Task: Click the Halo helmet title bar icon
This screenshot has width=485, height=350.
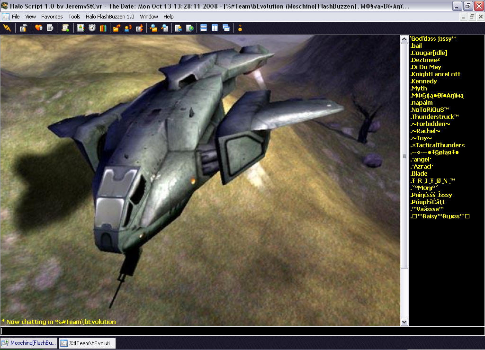Action: pos(5,6)
